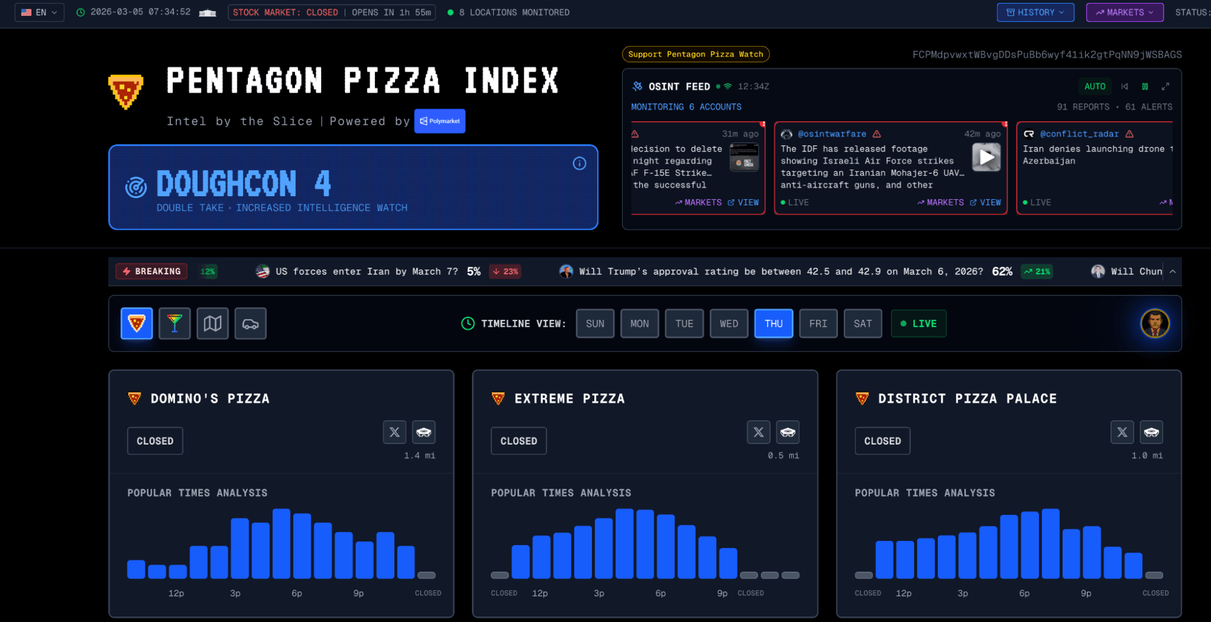Click the BREAKING ticker label
This screenshot has height=622, width=1211.
(151, 271)
